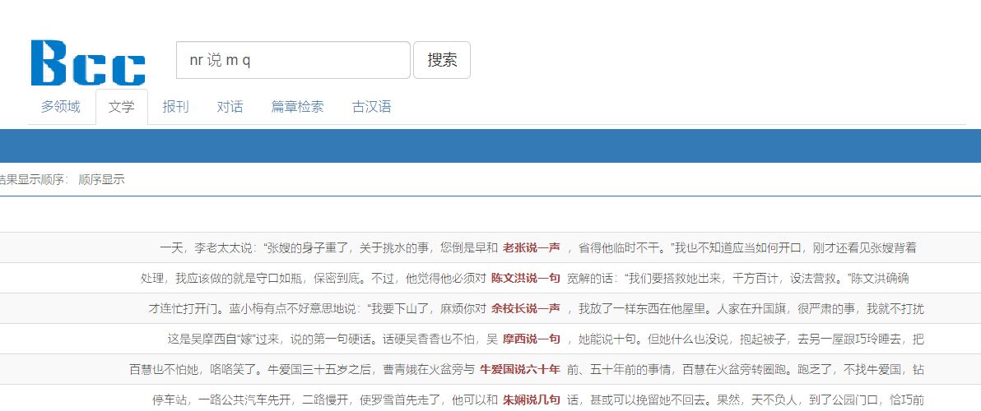This screenshot has height=411, width=981.
Task: Select the 文学 tab
Action: pyautogui.click(x=122, y=107)
